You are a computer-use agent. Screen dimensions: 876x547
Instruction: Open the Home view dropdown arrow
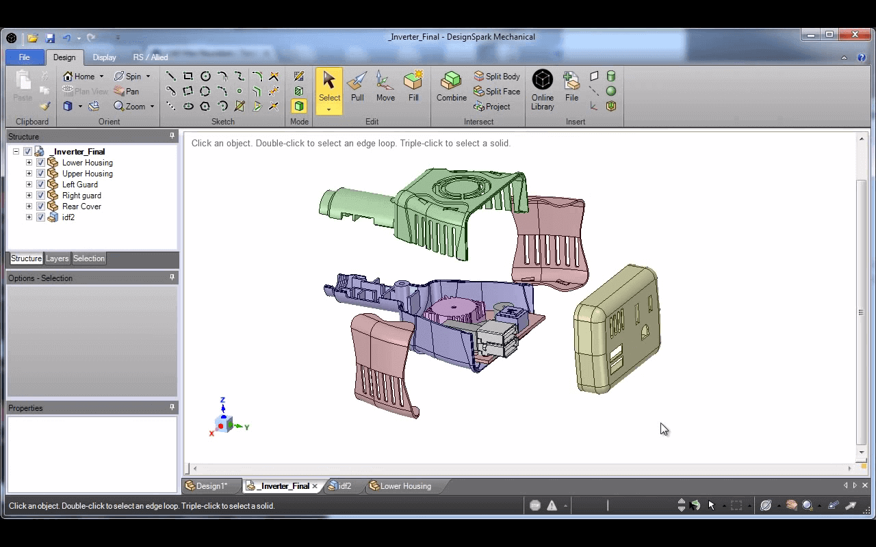click(x=101, y=77)
